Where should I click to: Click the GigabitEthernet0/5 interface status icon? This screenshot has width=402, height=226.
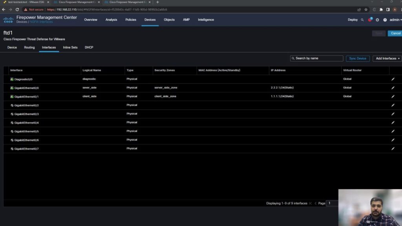pyautogui.click(x=12, y=131)
